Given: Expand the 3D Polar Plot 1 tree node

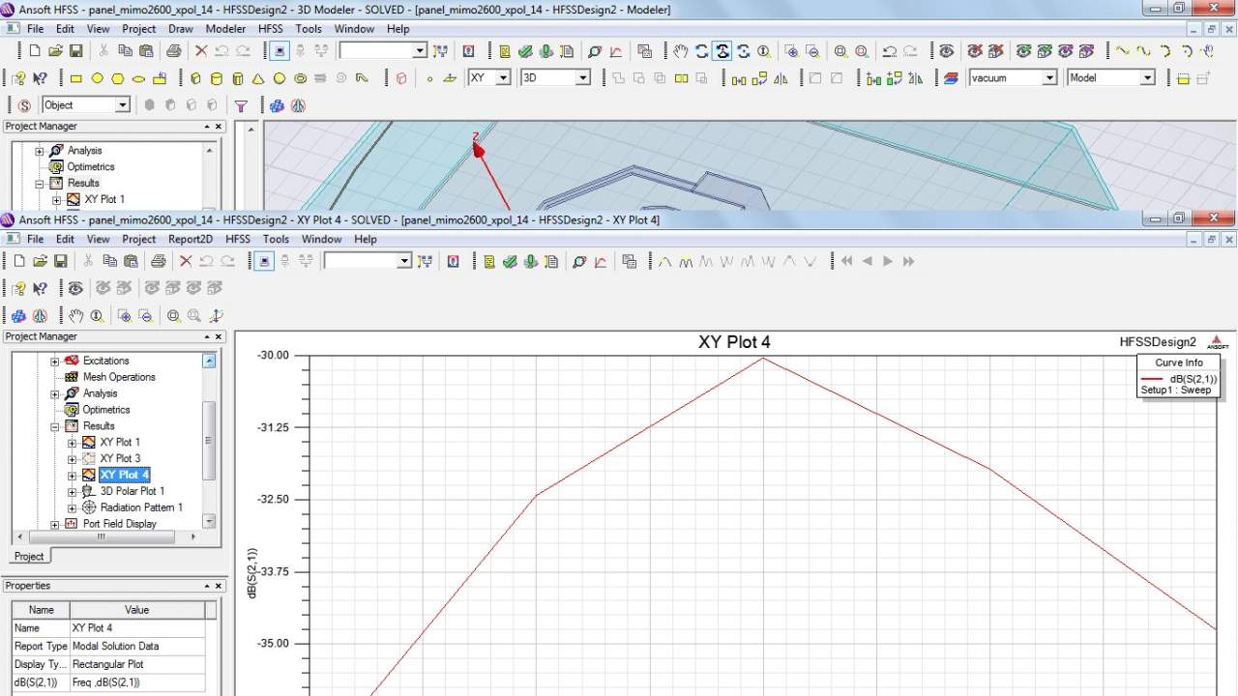Looking at the screenshot, I should click(72, 491).
